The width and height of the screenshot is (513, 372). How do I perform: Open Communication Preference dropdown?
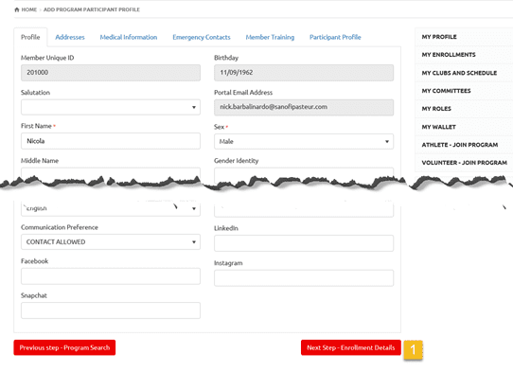111,241
